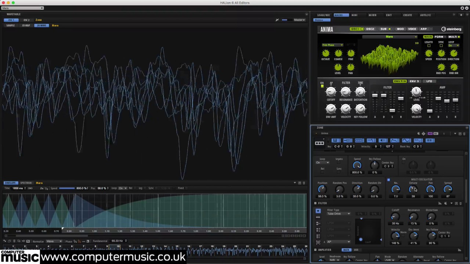The image size is (470, 264).
Task: Toggle the Anima filter ON indicator
Action: click(x=322, y=86)
